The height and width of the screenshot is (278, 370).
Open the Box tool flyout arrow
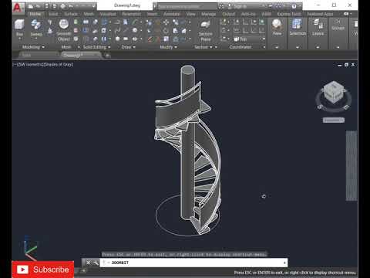coord(19,39)
